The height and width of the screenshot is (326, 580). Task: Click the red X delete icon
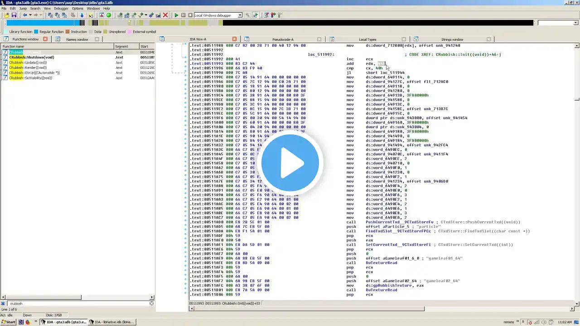coord(165,15)
